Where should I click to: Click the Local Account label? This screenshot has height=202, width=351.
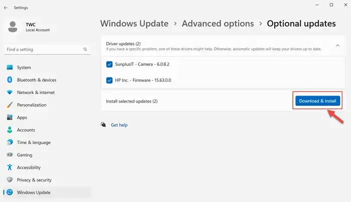38,30
